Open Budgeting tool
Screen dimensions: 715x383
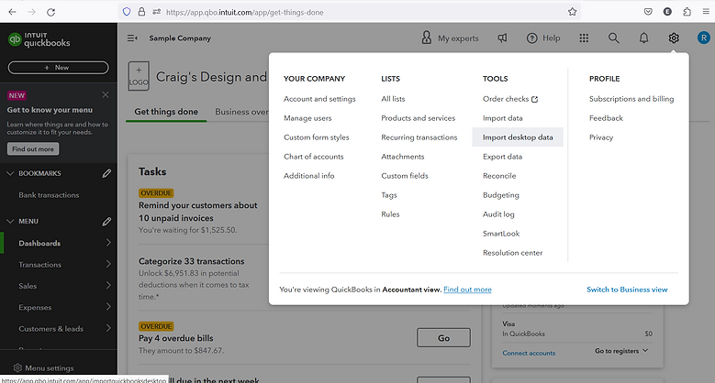501,195
